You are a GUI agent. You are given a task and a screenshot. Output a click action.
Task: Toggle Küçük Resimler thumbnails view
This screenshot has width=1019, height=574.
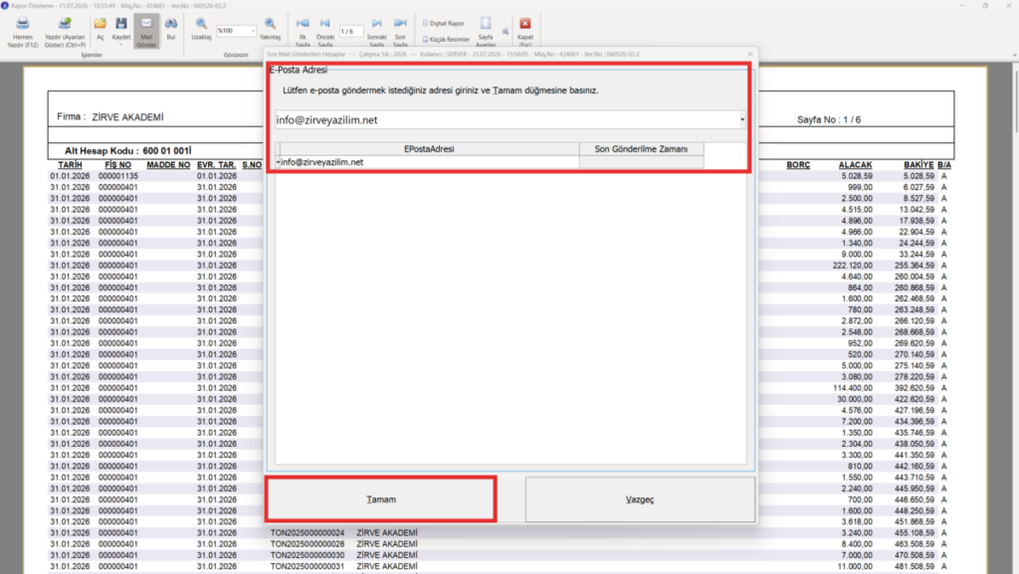tap(446, 39)
